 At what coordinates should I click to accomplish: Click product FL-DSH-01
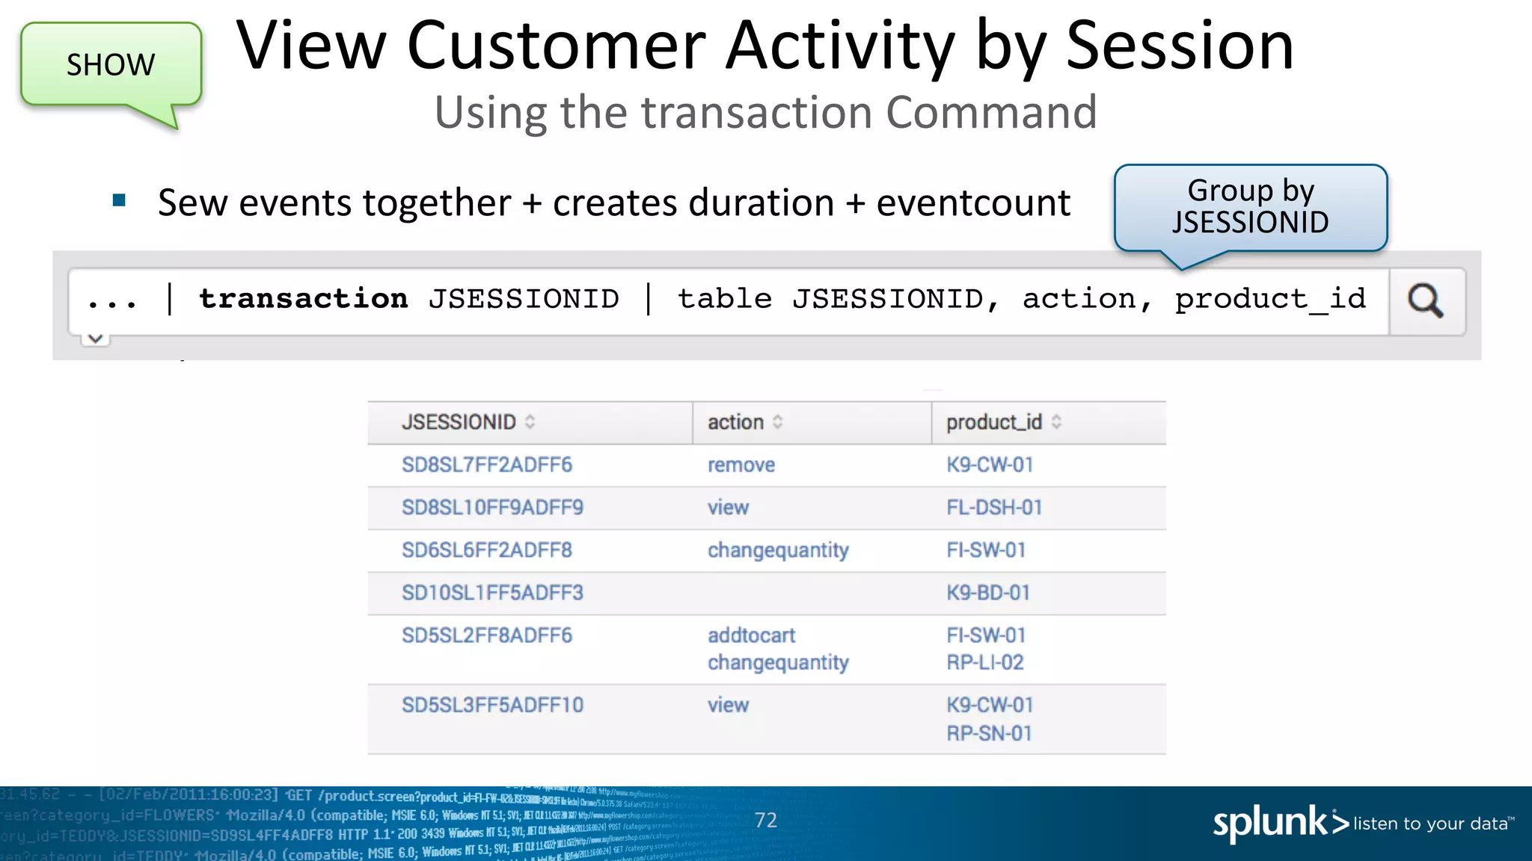point(994,507)
